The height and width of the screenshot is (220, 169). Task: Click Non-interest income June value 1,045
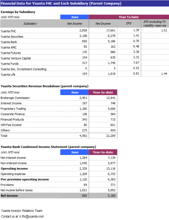click(x=83, y=163)
